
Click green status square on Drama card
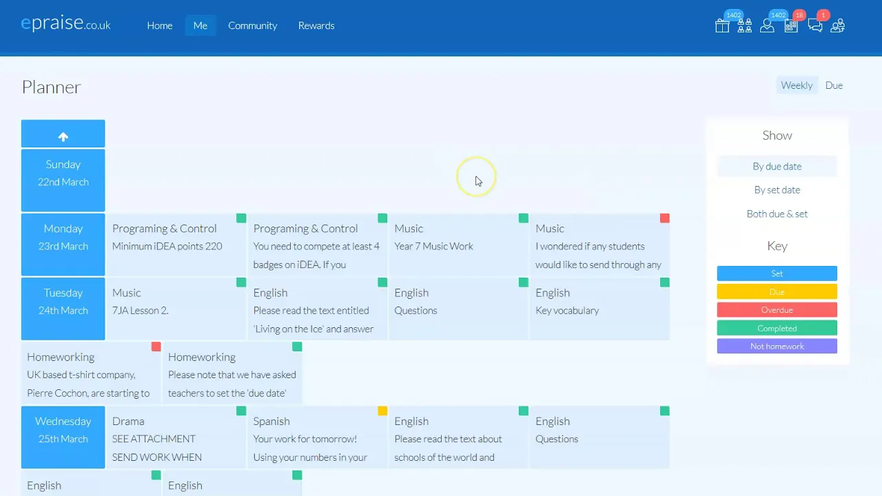(241, 411)
